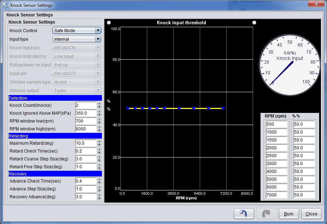Click the Knock Ignored Above MAP field

tap(86, 113)
